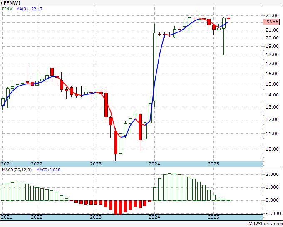Click the MA(3) indicator label
The width and height of the screenshot is (283, 227).
pyautogui.click(x=22, y=9)
